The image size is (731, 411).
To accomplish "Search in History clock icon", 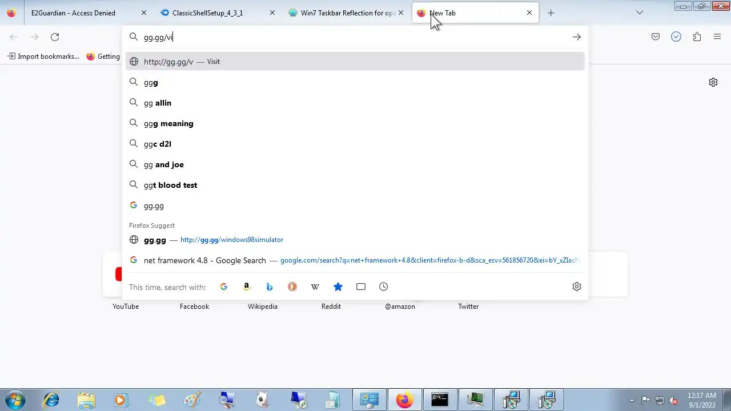I will pos(384,287).
